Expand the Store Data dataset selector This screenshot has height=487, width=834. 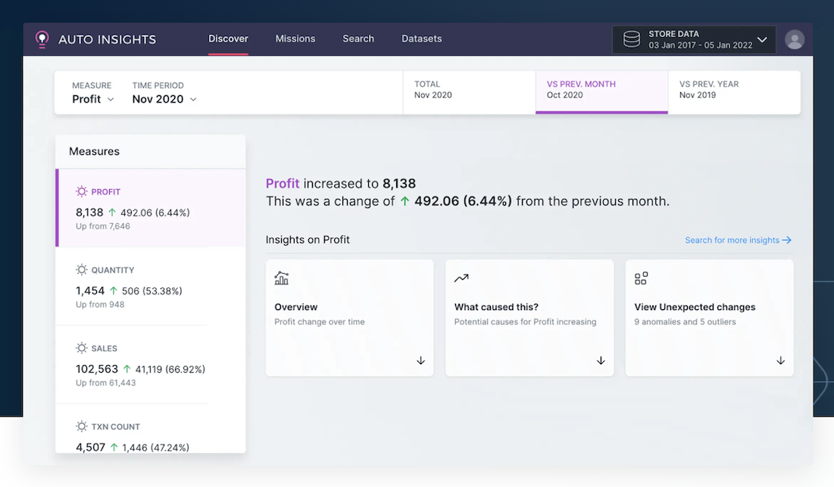(x=762, y=39)
